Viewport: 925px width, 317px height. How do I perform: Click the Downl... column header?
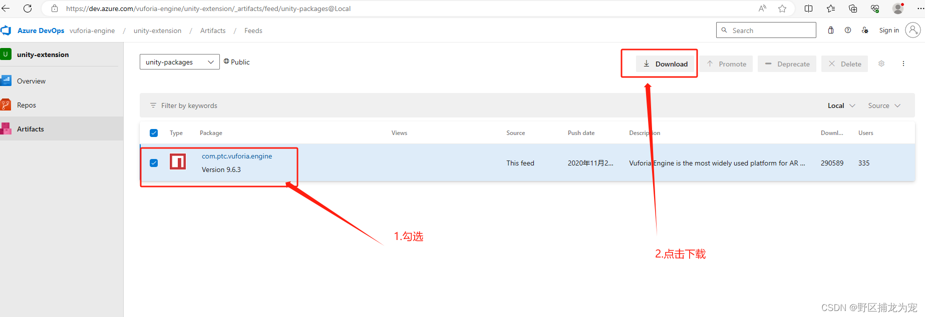pos(832,133)
